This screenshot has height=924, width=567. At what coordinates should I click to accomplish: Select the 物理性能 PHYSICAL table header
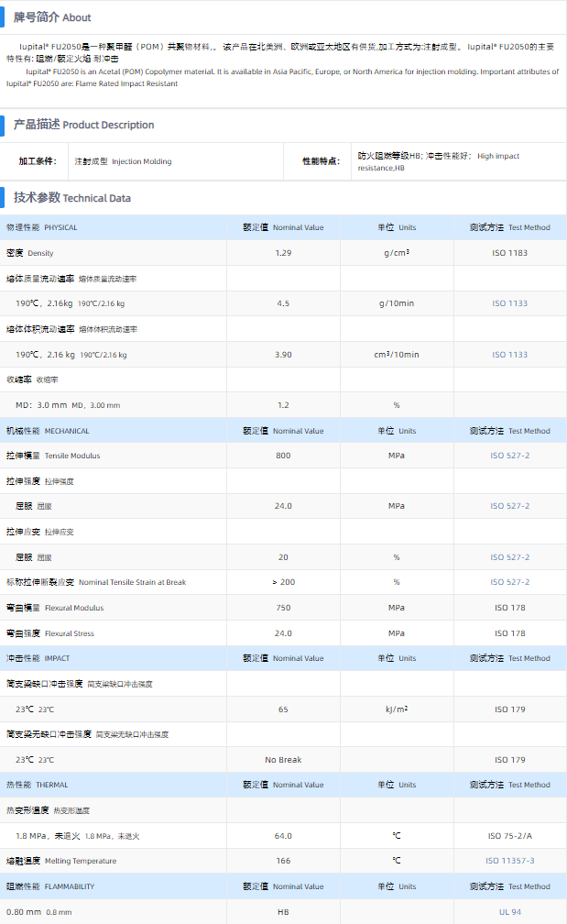click(42, 227)
